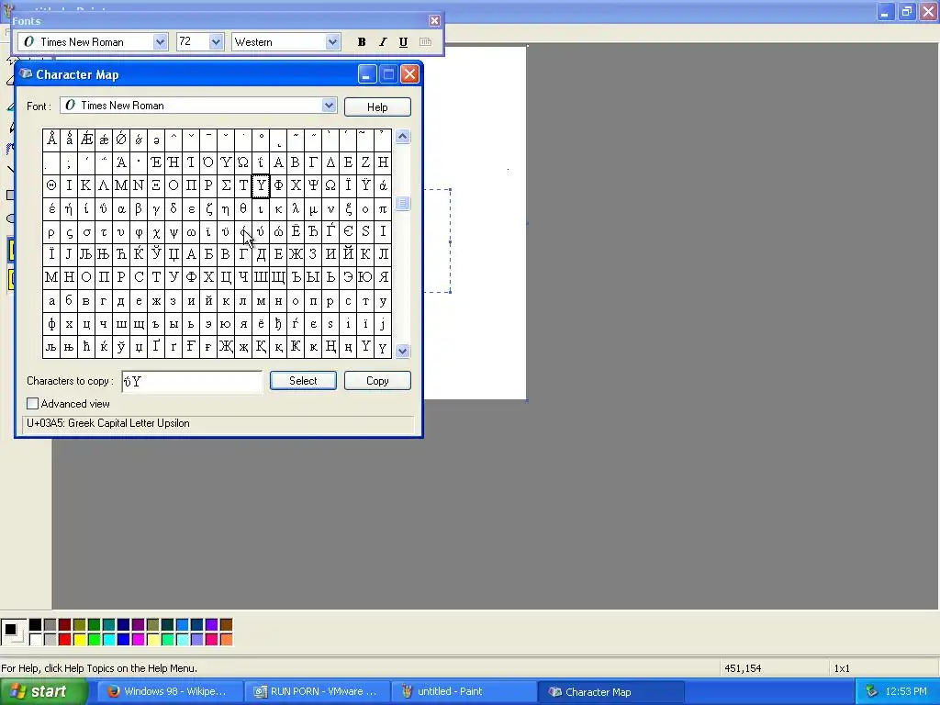Select Cyrillic capital Я character
This screenshot has width=940, height=705.
point(383,277)
